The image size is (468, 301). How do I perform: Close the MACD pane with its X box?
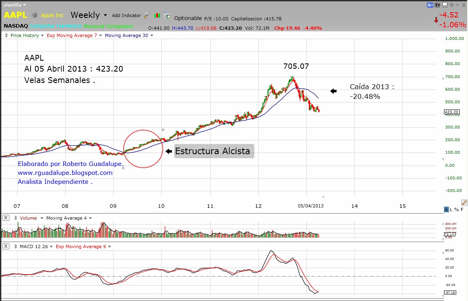point(6,246)
